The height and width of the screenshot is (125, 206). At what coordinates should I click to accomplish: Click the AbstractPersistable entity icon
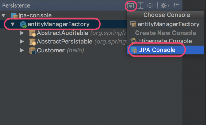coord(32,42)
